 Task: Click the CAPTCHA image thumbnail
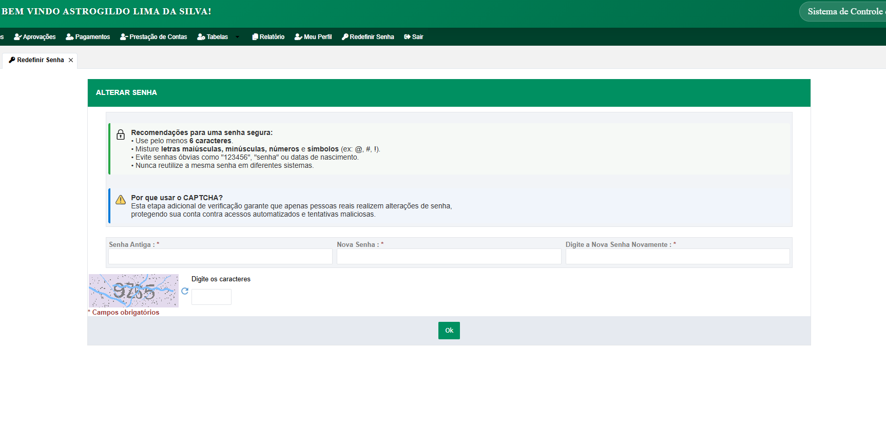tap(133, 291)
